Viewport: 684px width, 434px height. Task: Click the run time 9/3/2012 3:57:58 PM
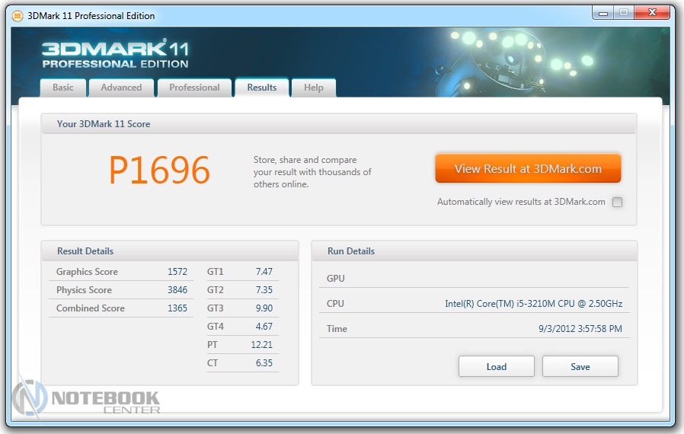pyautogui.click(x=580, y=329)
